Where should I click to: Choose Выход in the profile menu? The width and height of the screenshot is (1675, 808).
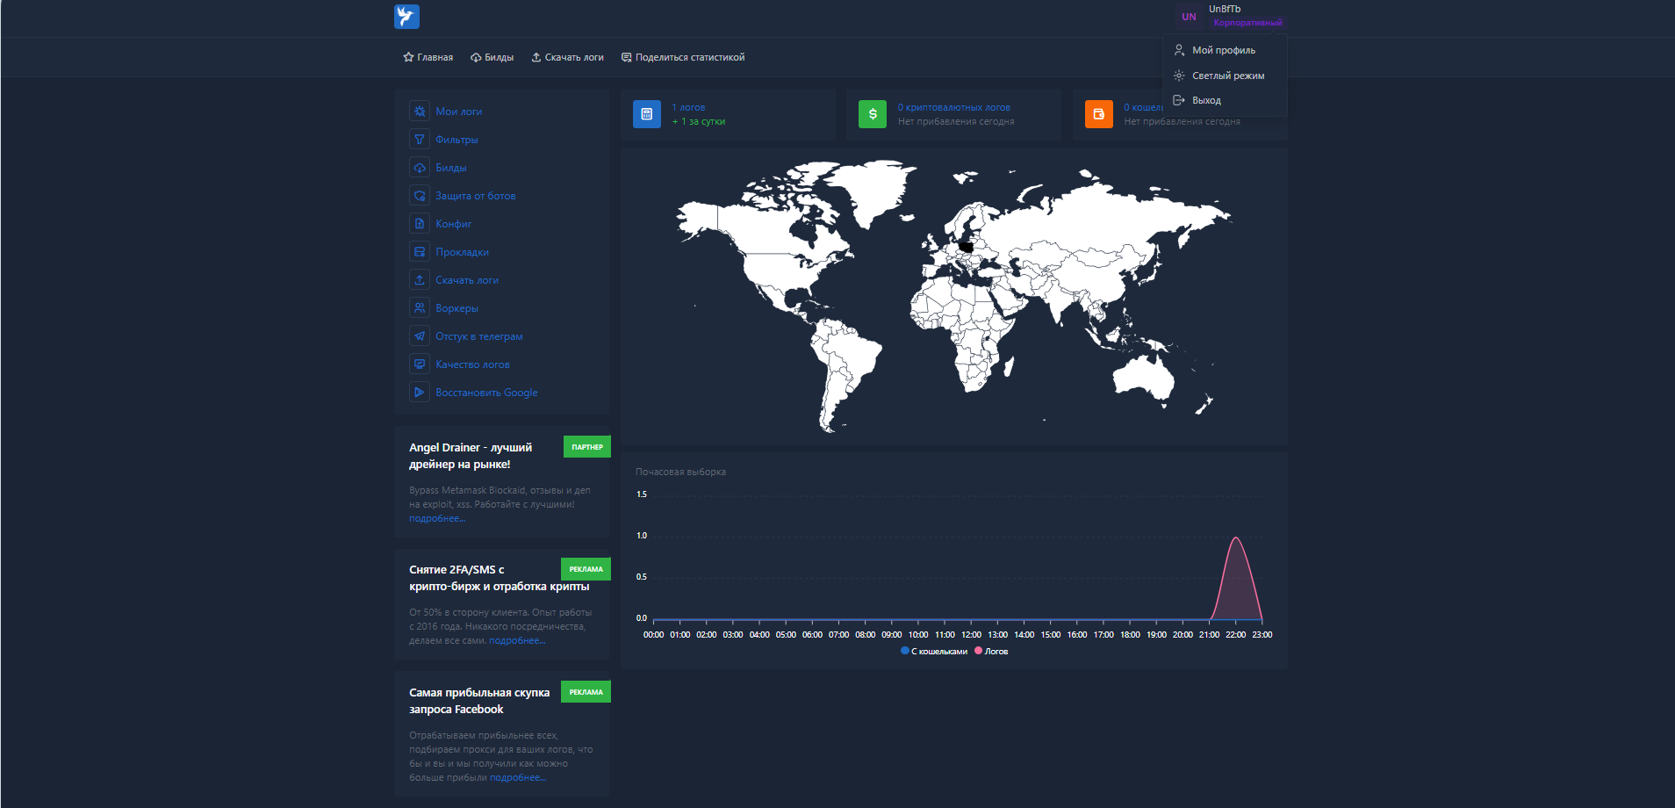[x=1206, y=100]
